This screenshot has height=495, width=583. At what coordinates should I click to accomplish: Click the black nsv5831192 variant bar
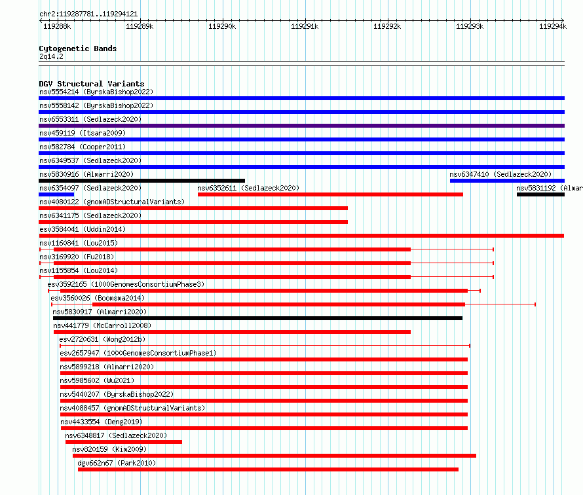[540, 194]
